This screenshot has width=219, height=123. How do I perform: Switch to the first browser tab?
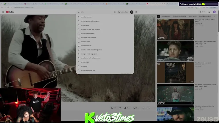pos(13,4)
